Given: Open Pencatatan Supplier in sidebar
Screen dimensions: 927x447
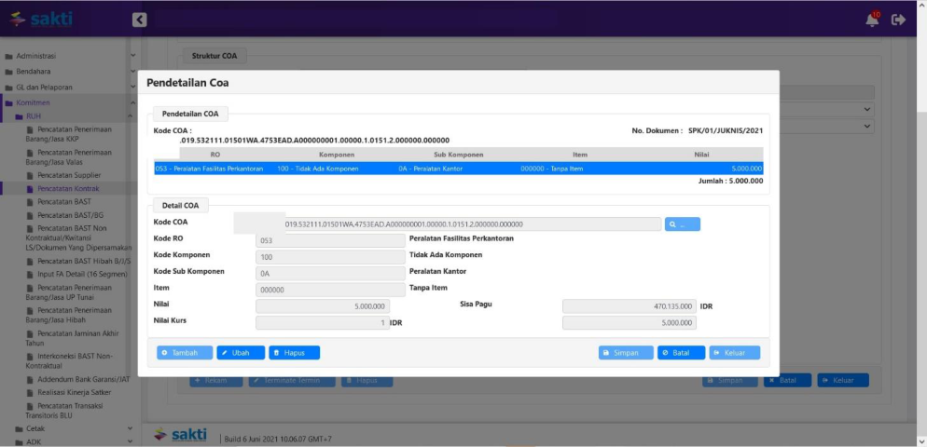Looking at the screenshot, I should (69, 175).
